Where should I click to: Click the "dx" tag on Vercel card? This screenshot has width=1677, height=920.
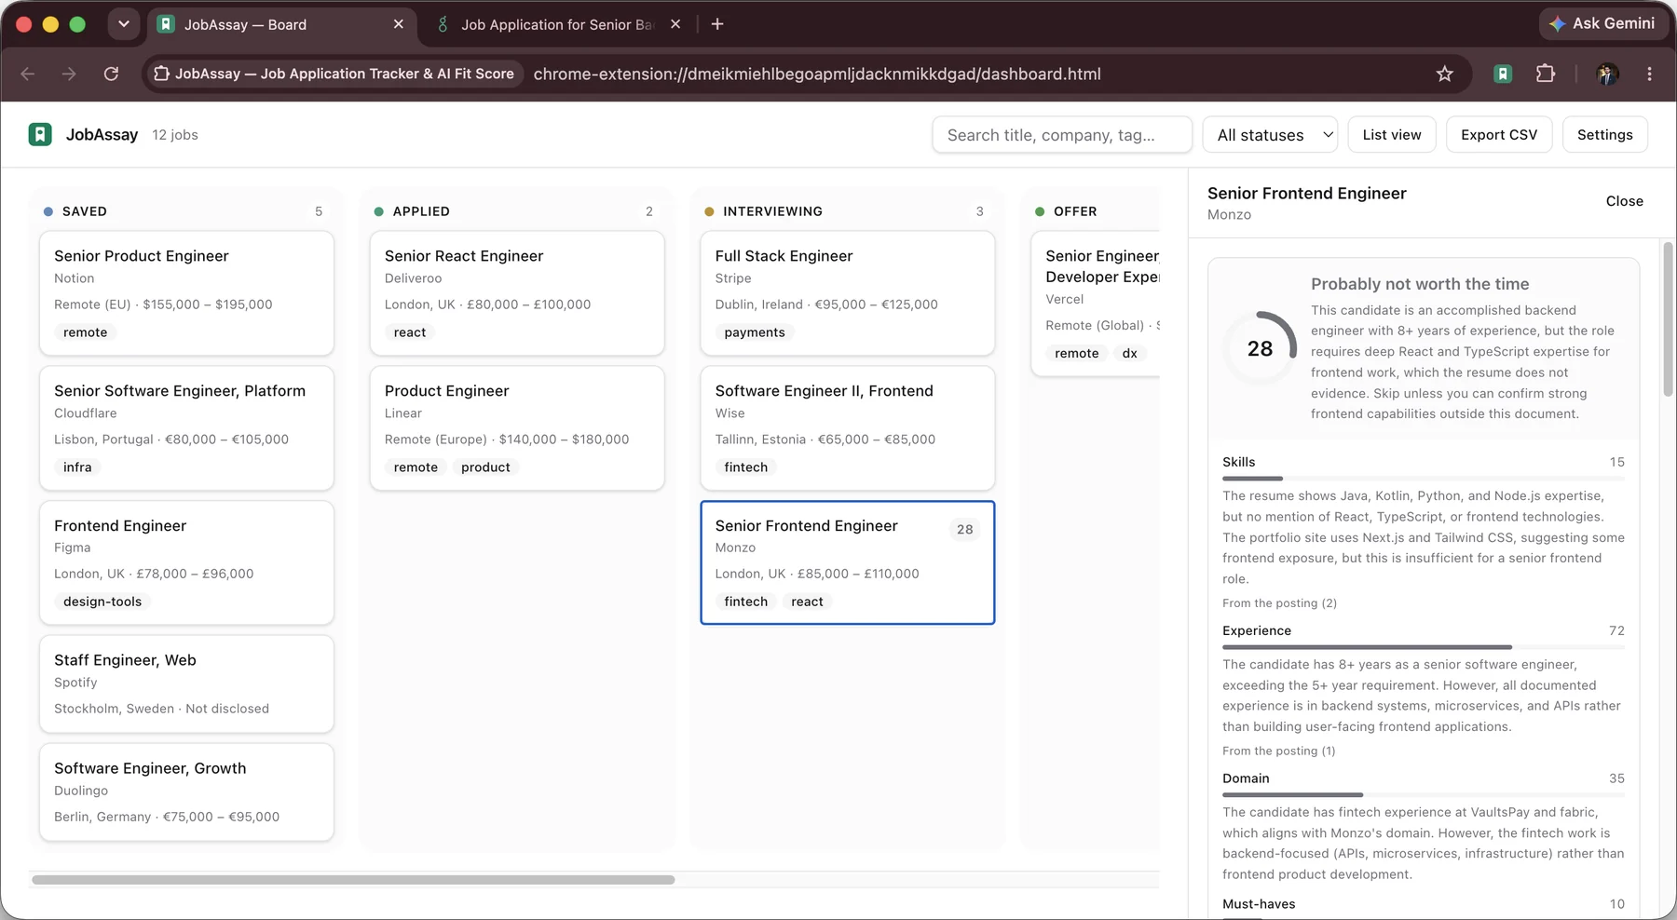(x=1129, y=353)
